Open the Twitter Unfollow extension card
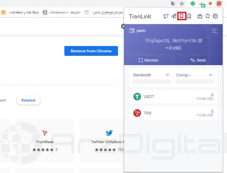The height and width of the screenshot is (173, 227). (102, 140)
